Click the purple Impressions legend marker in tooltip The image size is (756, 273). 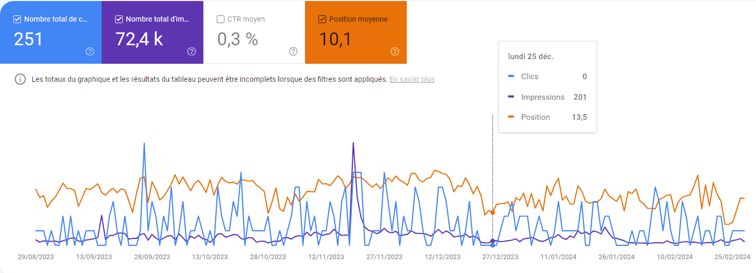511,97
